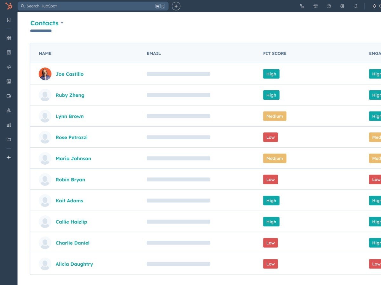The image size is (381, 285).
Task: Open the notifications bell
Action: 356,6
